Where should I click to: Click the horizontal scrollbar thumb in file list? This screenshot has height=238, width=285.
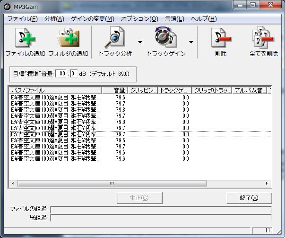112,183
